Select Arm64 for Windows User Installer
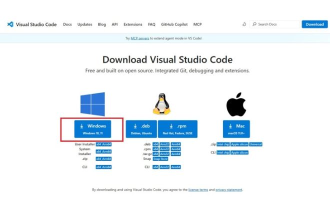This screenshot has height=220, width=330. (x=106, y=144)
